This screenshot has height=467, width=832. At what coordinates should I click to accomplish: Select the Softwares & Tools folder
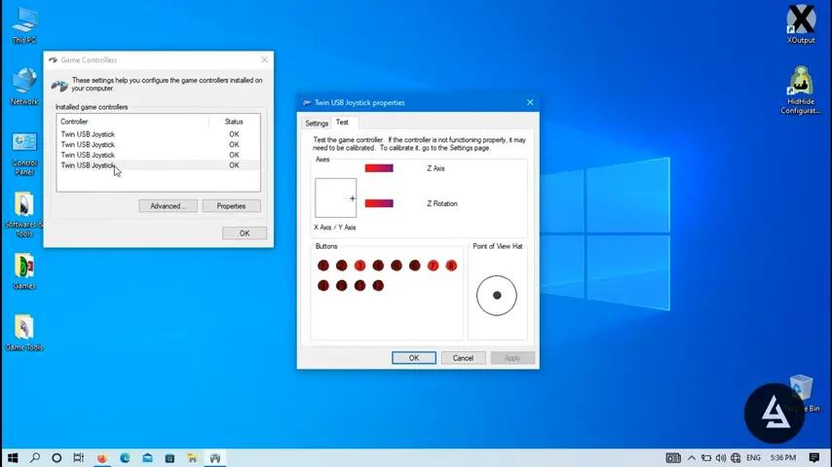click(x=24, y=215)
